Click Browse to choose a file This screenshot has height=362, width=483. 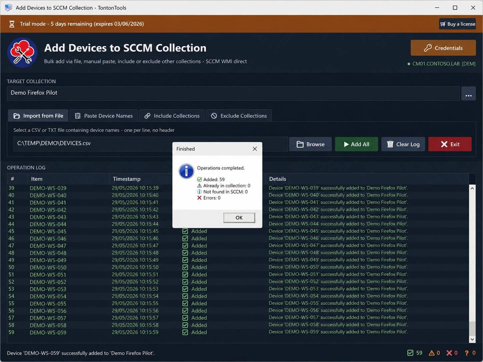(x=310, y=144)
